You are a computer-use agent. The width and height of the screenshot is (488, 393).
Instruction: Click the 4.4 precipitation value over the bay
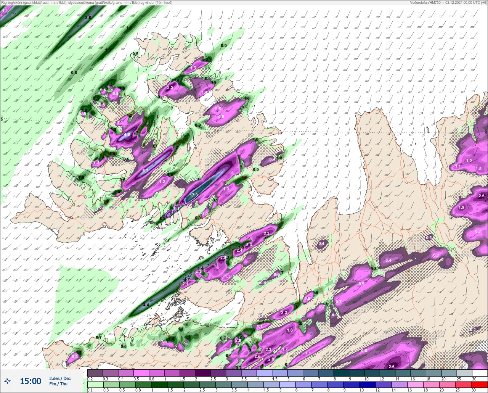coord(146,305)
